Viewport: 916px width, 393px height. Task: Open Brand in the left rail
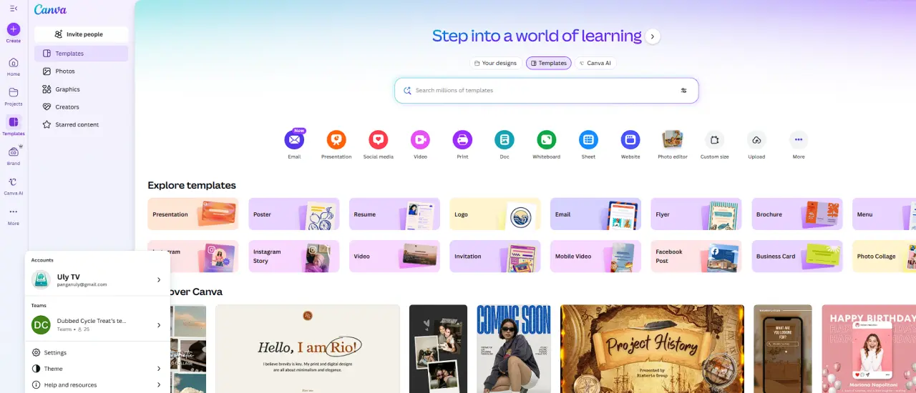pyautogui.click(x=14, y=155)
